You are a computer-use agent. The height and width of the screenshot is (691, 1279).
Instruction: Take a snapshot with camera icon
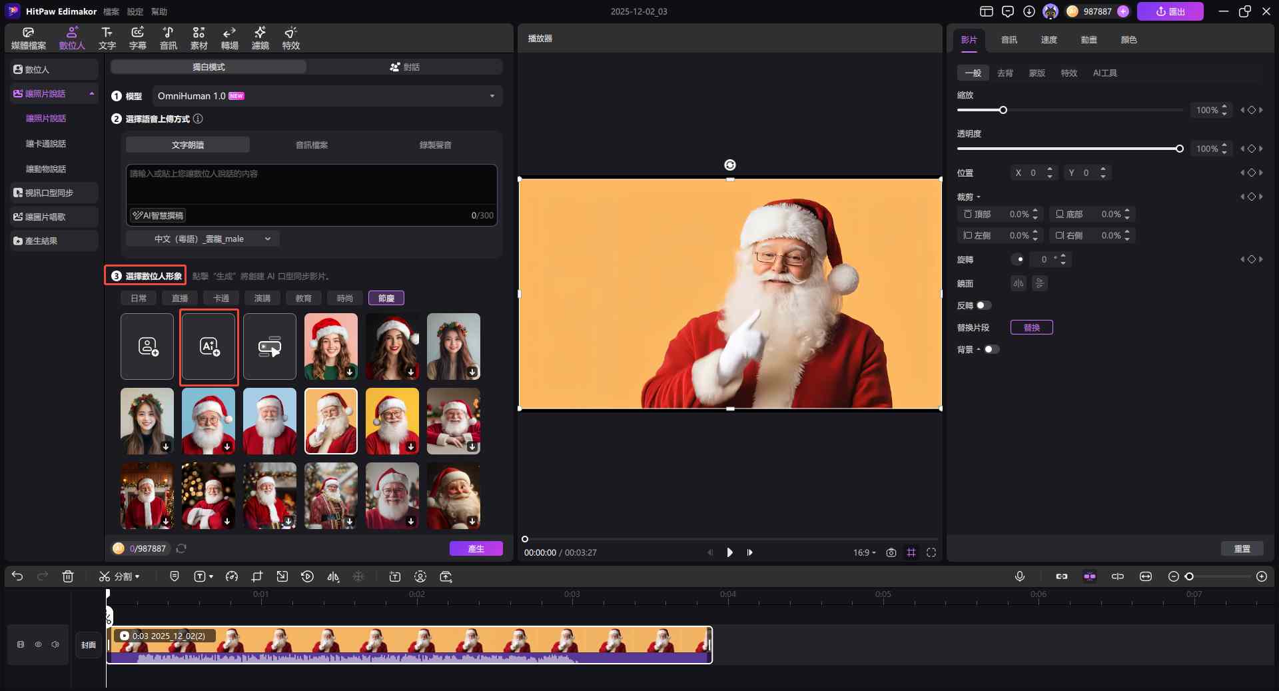pyautogui.click(x=891, y=552)
